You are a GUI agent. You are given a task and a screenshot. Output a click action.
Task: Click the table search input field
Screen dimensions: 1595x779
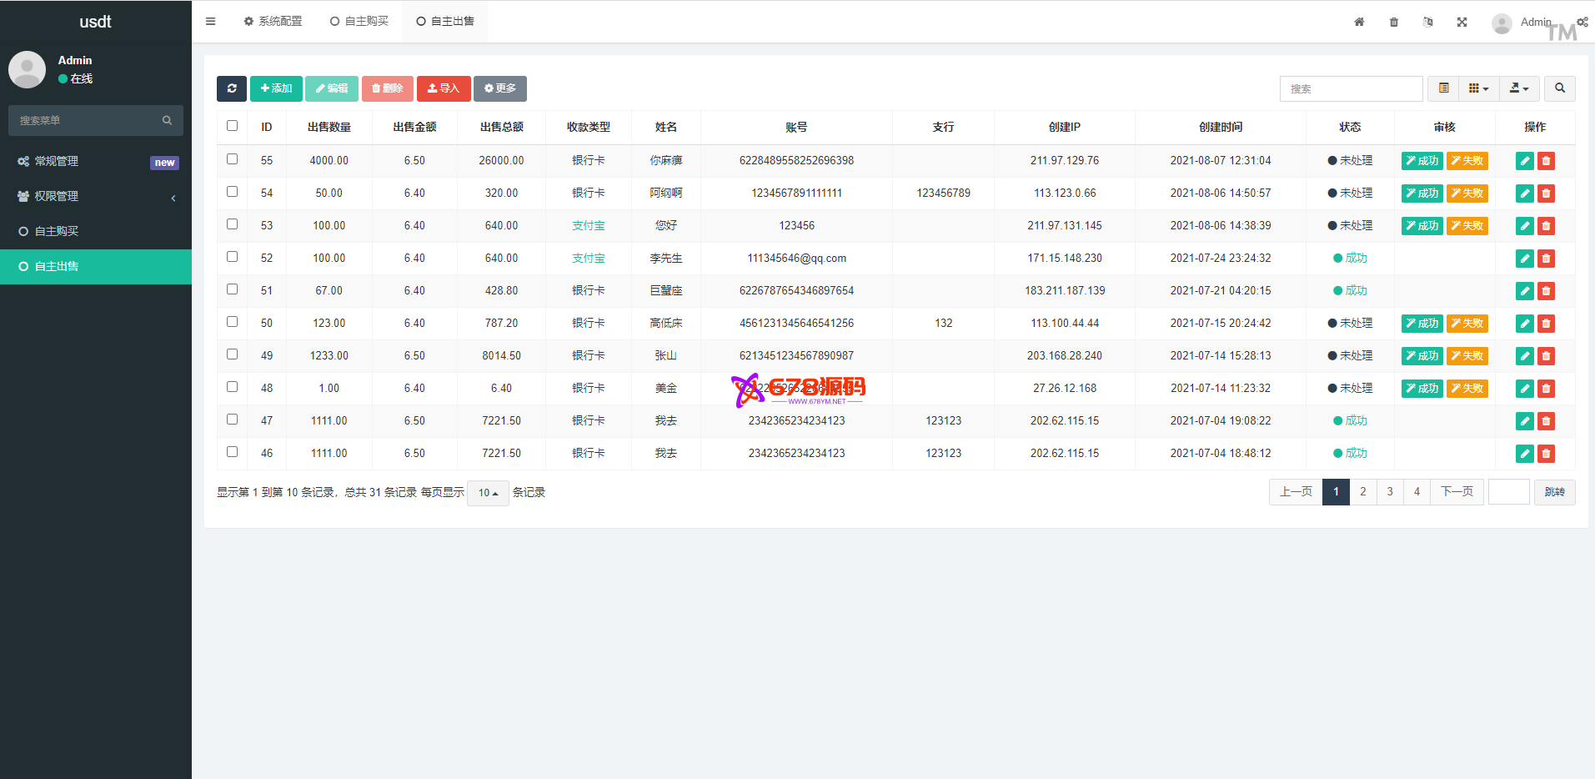pos(1351,88)
